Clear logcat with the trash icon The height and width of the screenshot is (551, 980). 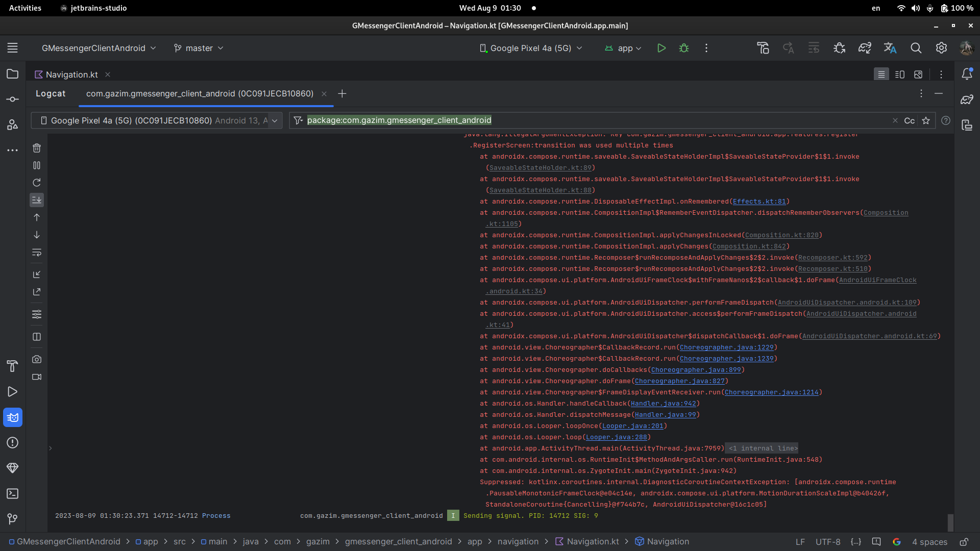click(x=37, y=148)
